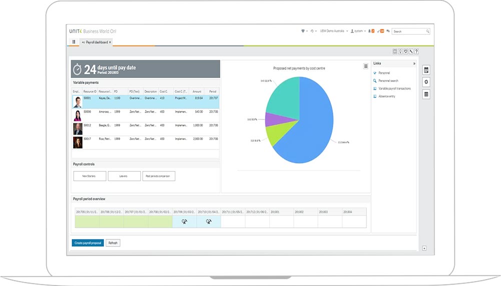Click the split-screen layout toolbar icon
Screen dimensions: 501x286
click(x=395, y=51)
